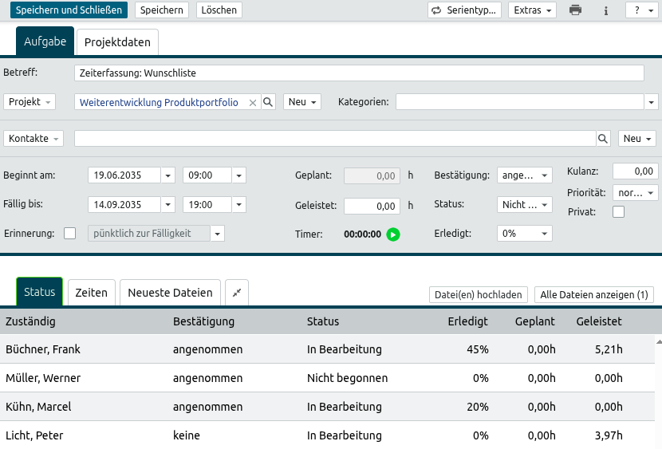
Task: Open the Erledigt percentage dropdown
Action: [x=524, y=234]
